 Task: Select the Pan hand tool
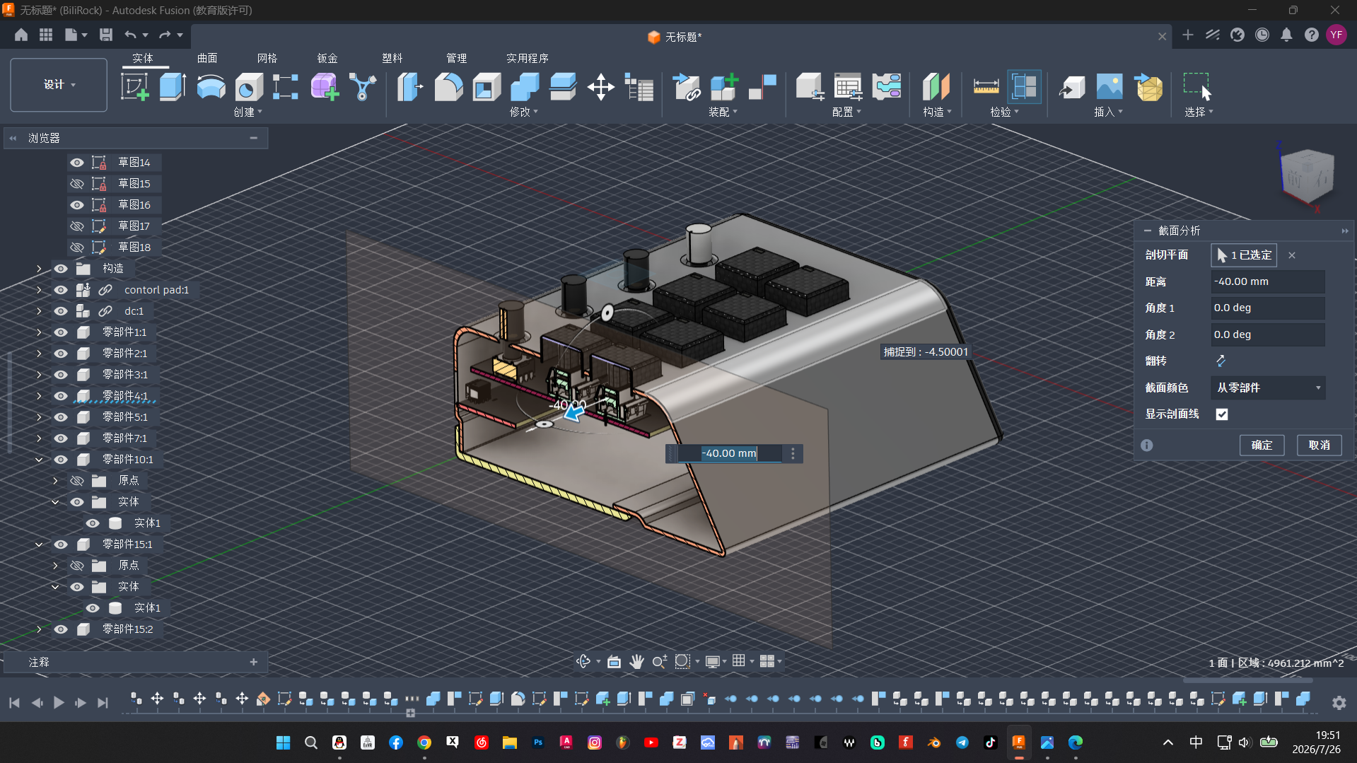636,661
